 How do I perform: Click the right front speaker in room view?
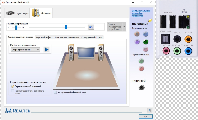tap(101, 52)
